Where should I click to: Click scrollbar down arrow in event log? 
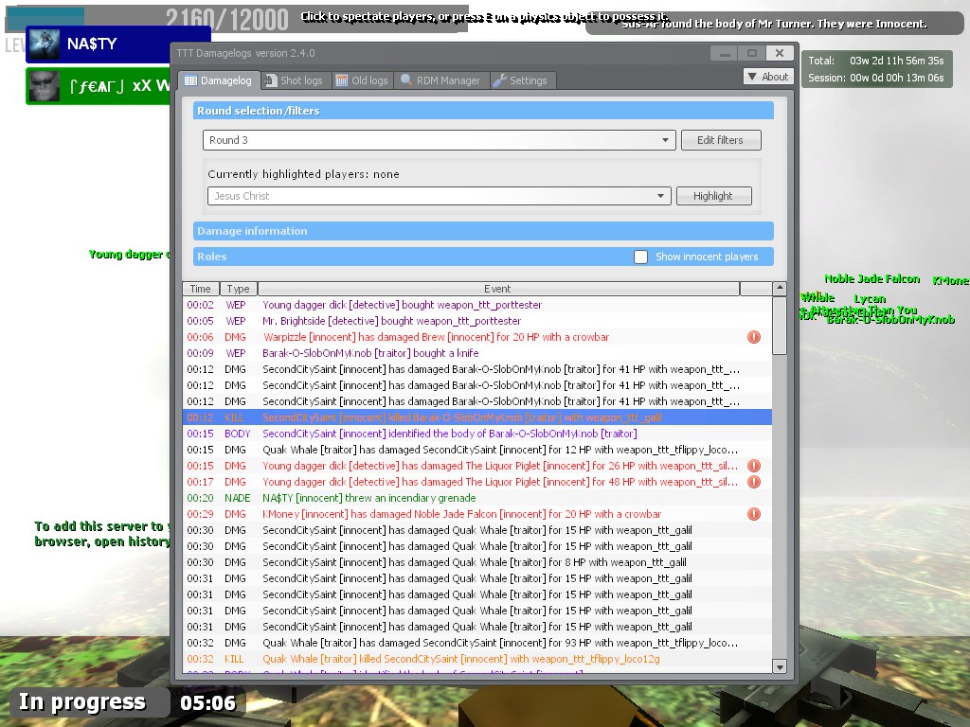coord(780,666)
